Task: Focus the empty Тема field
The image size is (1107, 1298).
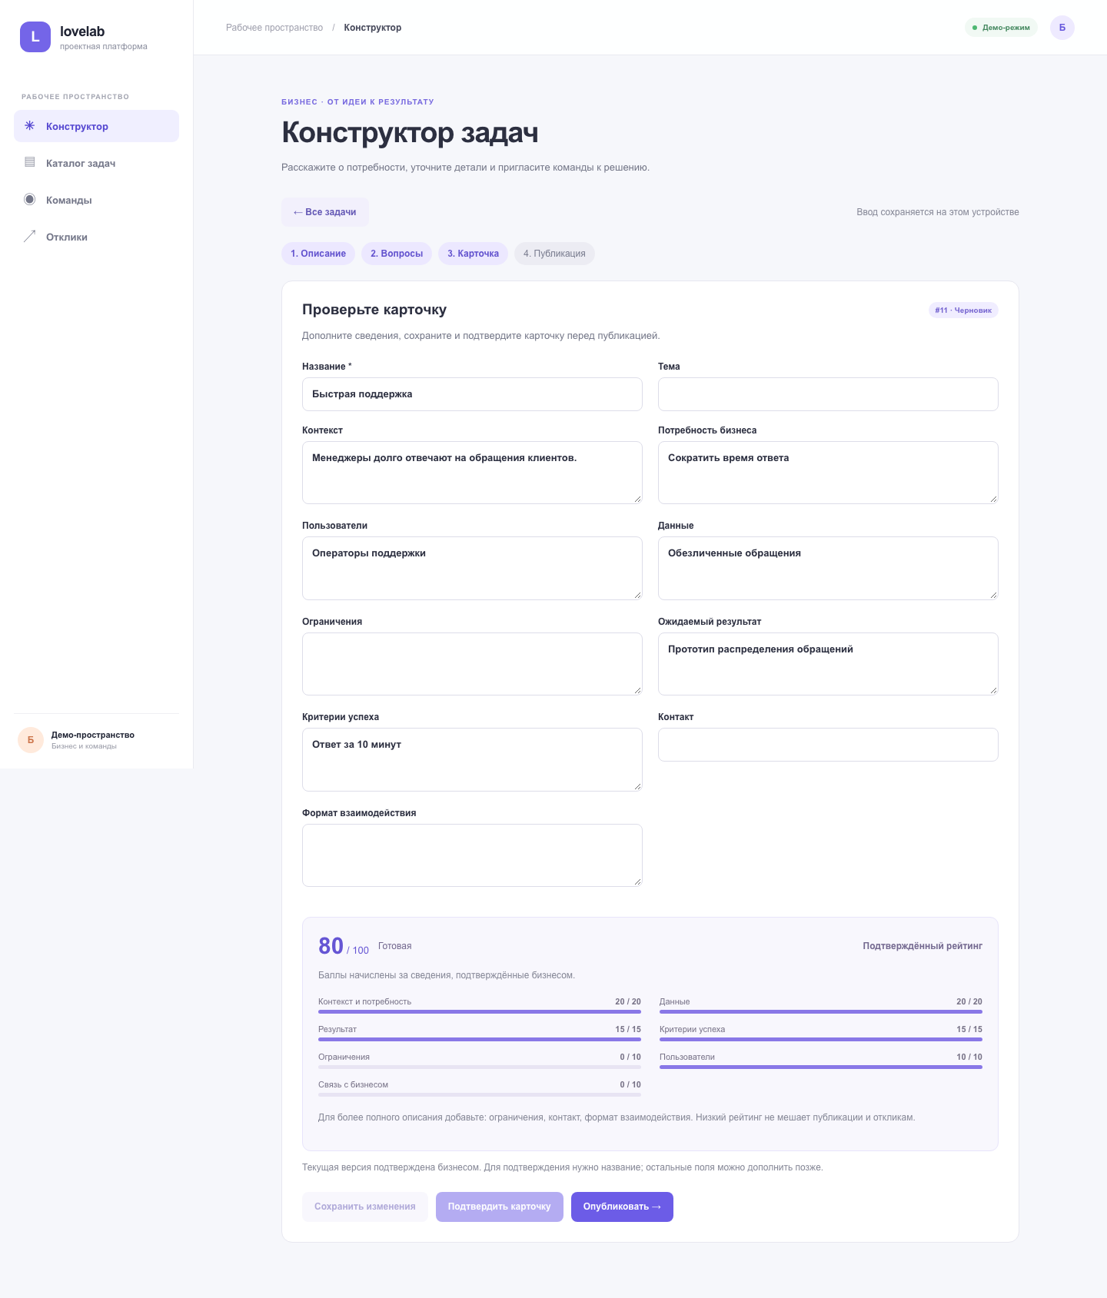Action: (x=828, y=394)
